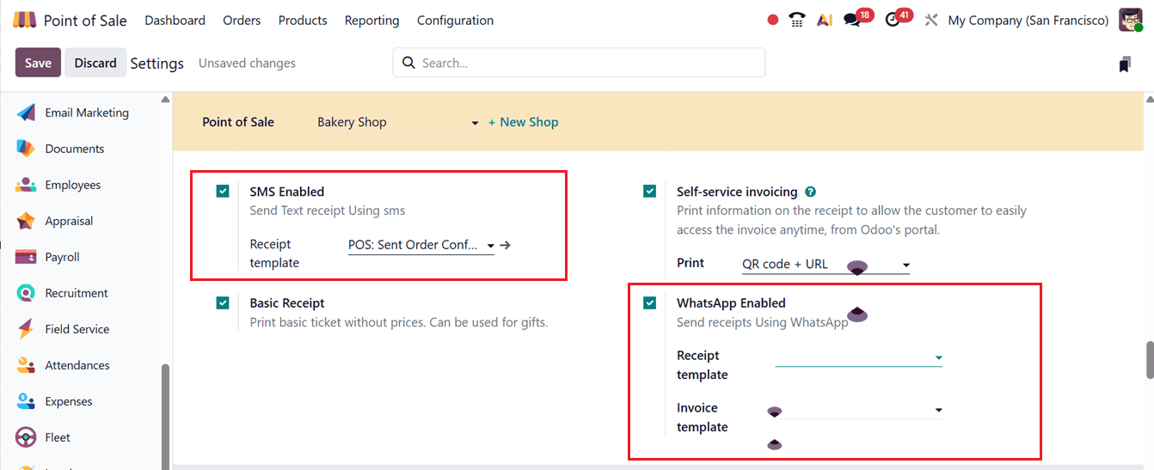Uncheck WhatsApp Enabled checkbox
The image size is (1154, 470).
point(650,302)
